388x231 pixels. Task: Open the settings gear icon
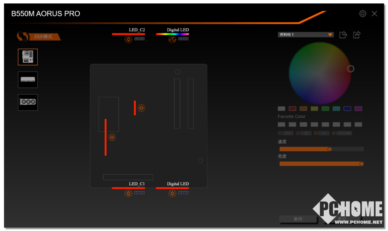coord(362,14)
